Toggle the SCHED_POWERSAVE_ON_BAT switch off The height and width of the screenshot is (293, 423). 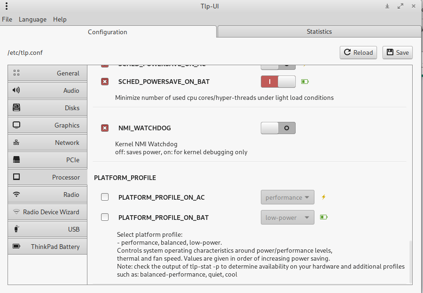pyautogui.click(x=278, y=82)
